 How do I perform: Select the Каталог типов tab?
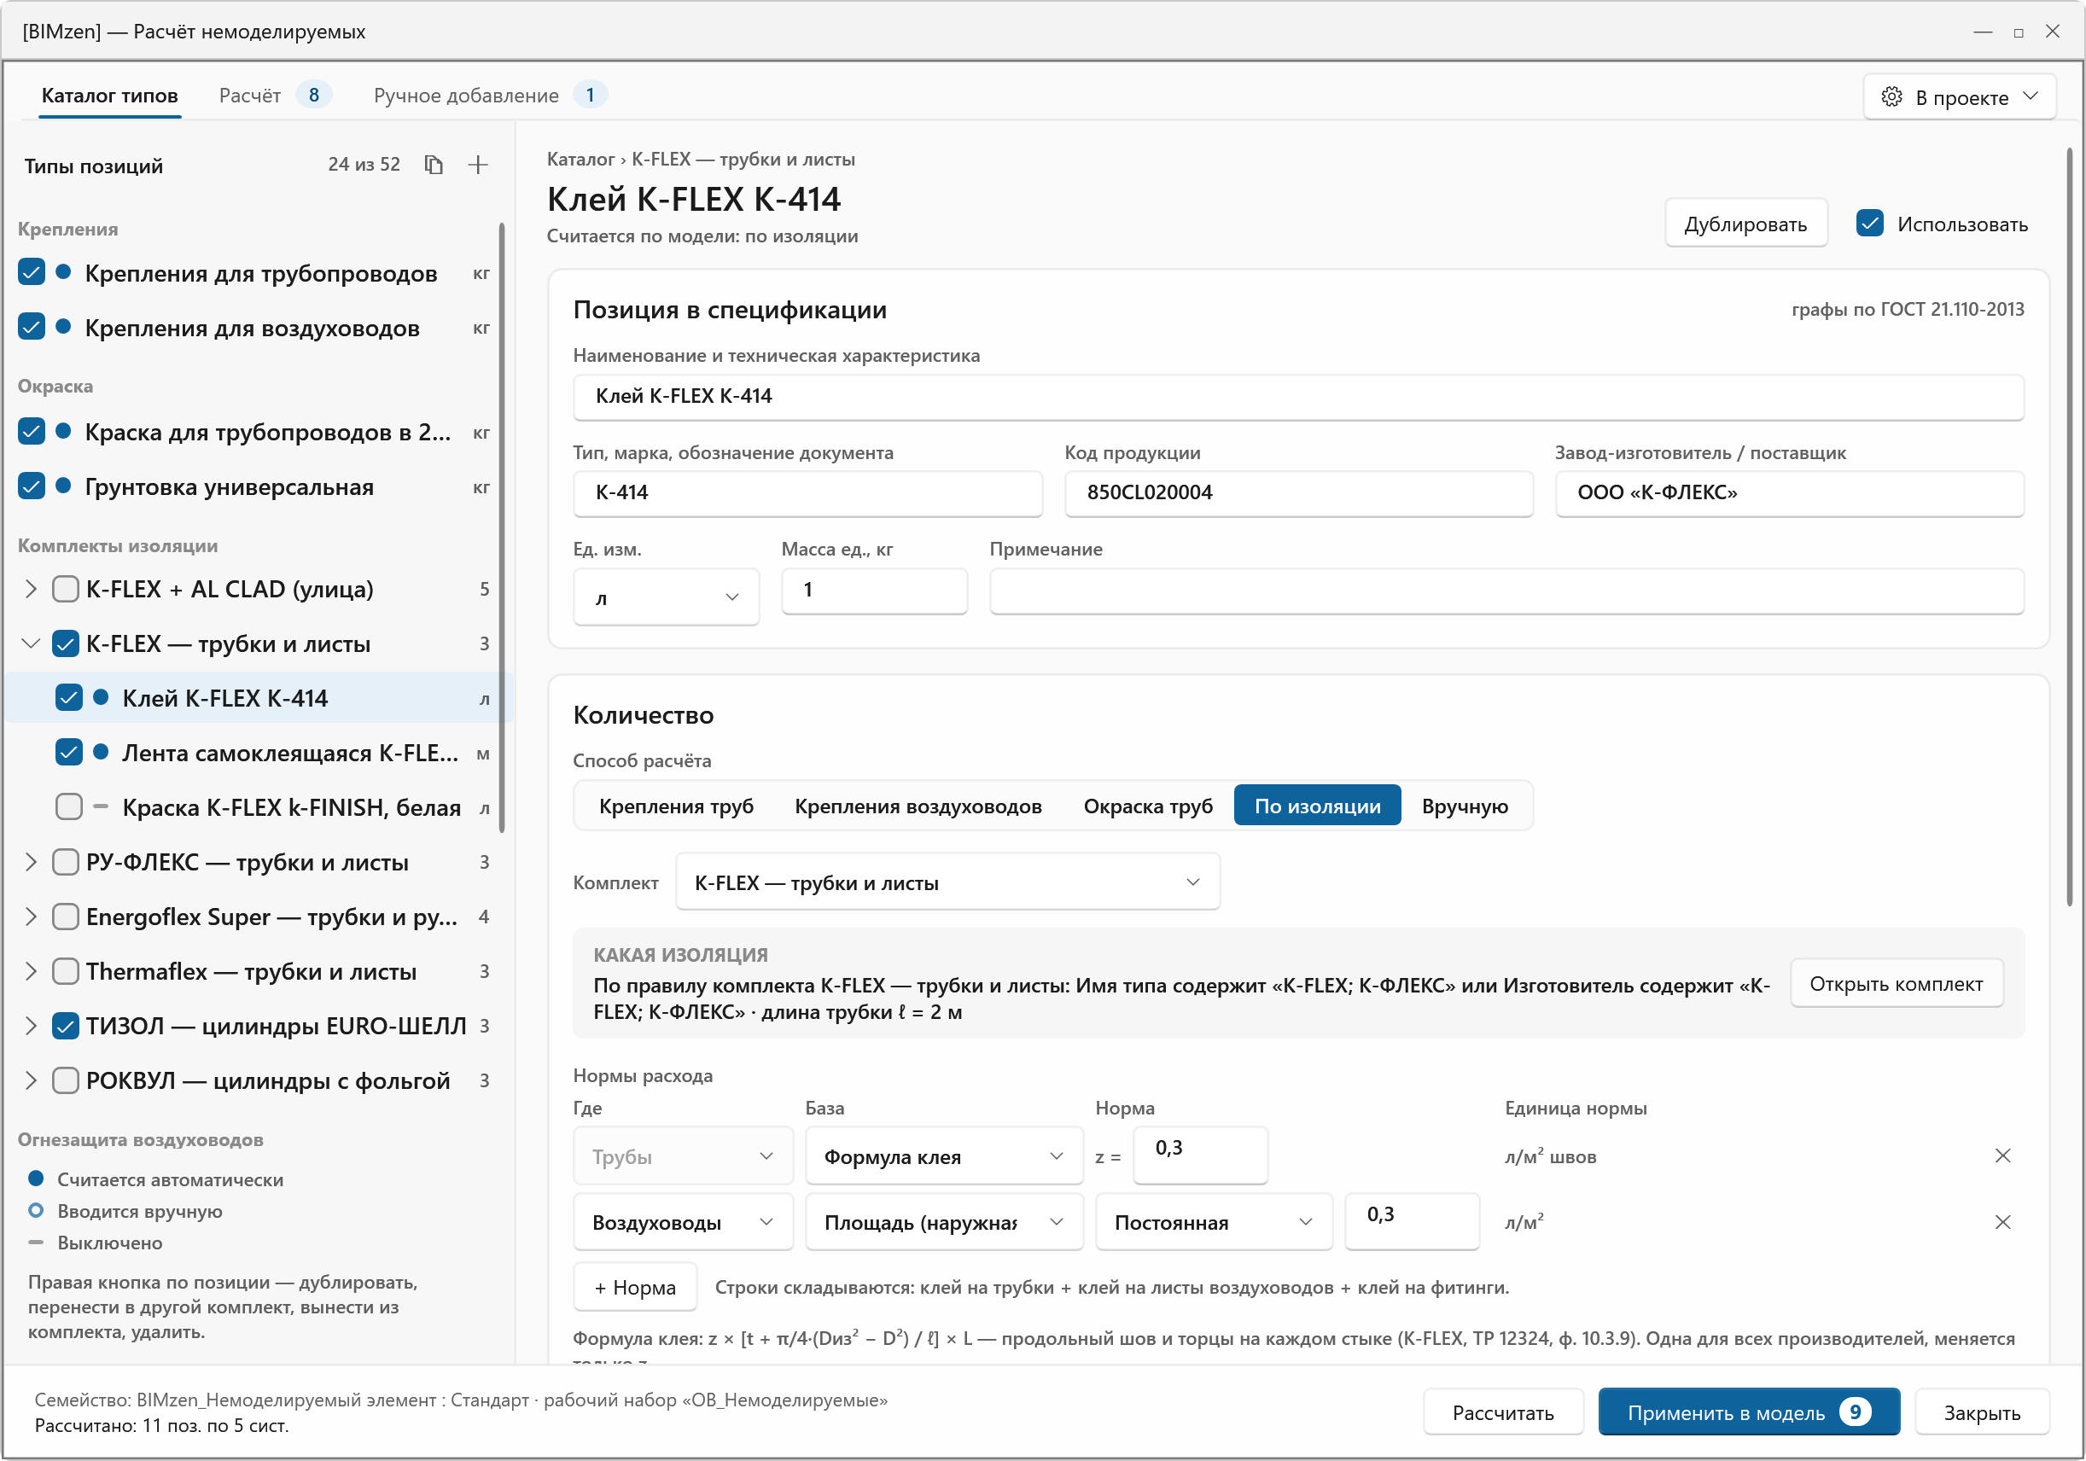(x=110, y=96)
